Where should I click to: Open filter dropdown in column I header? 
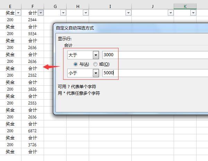click(x=128, y=13)
